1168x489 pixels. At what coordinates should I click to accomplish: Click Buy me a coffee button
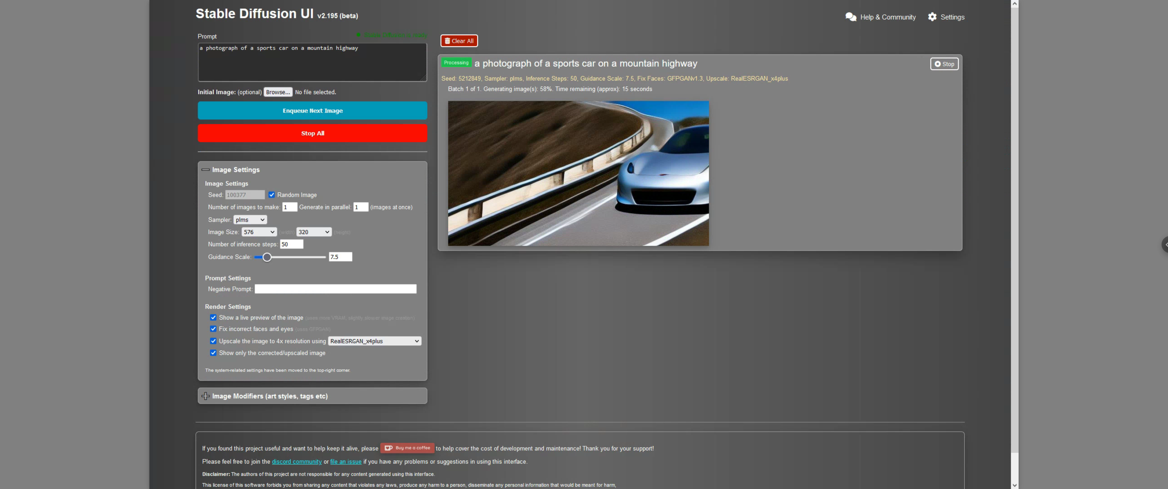point(407,448)
